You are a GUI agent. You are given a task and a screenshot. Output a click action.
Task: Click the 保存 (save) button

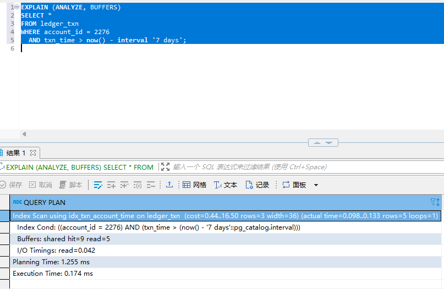pyautogui.click(x=11, y=185)
